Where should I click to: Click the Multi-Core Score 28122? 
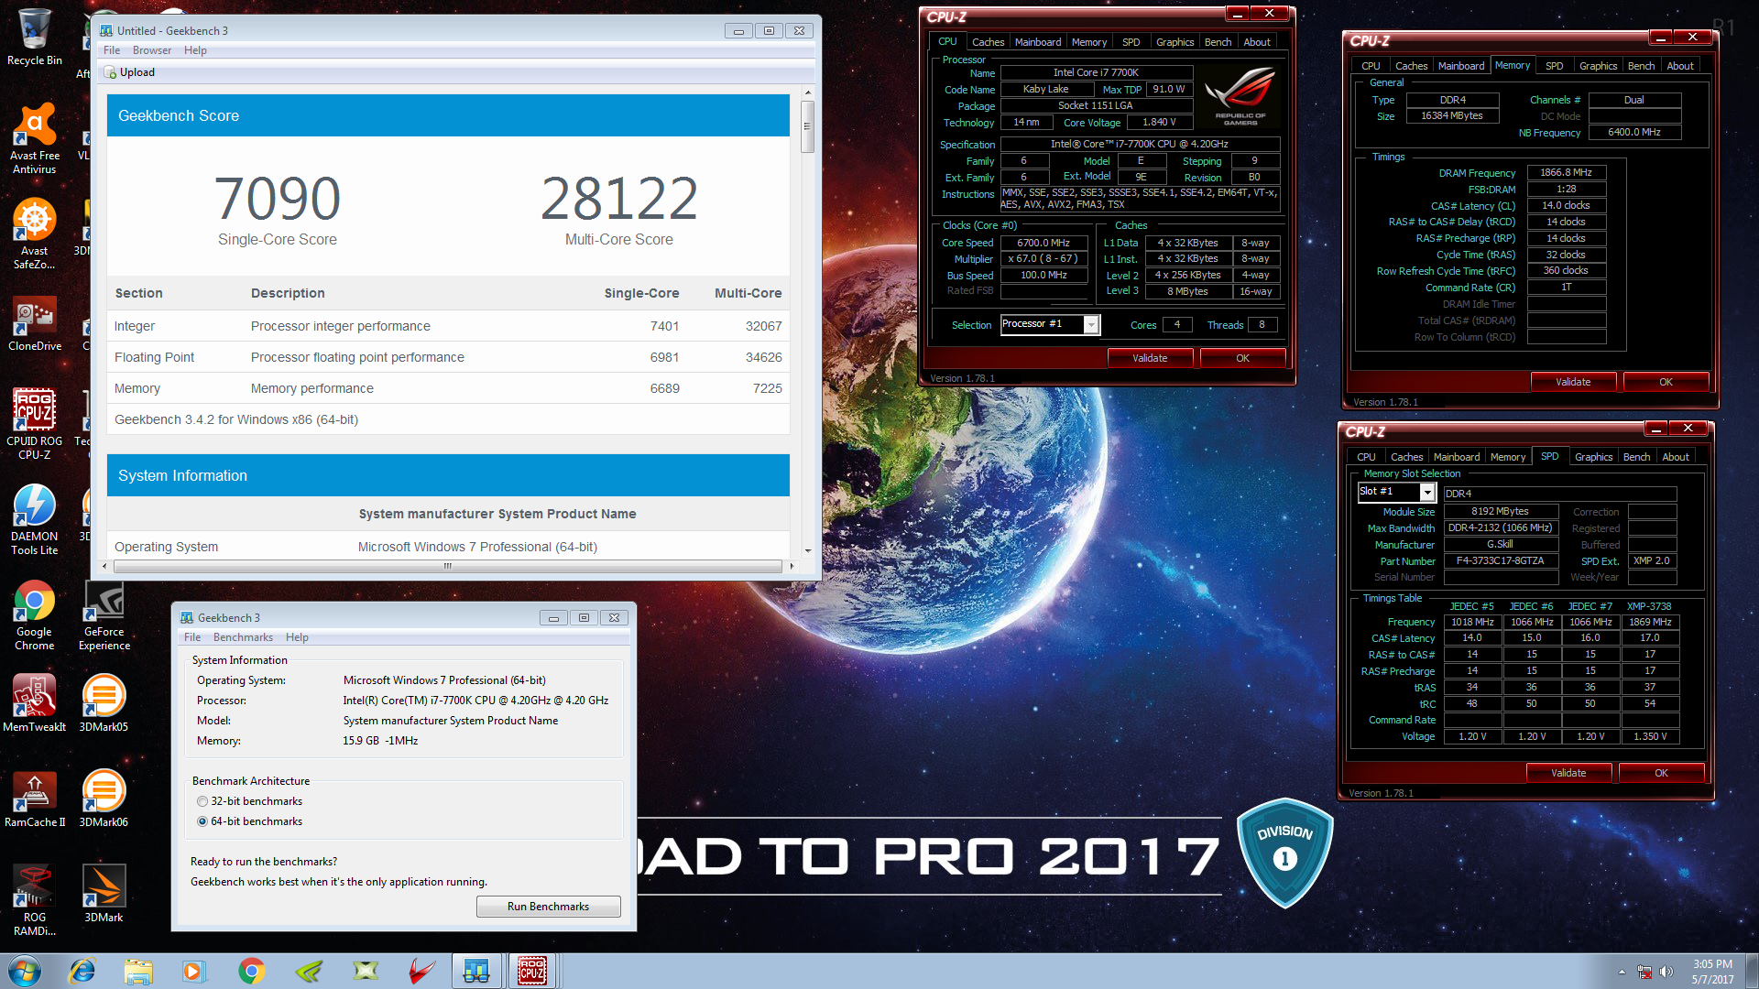click(x=618, y=199)
